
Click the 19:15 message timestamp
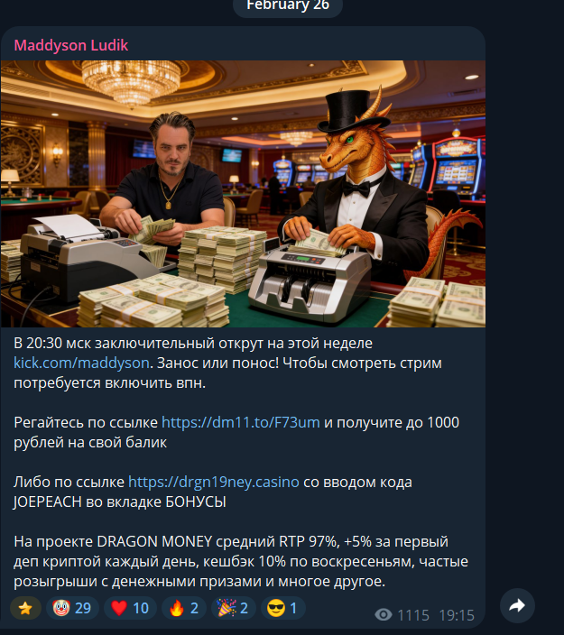coord(457,615)
